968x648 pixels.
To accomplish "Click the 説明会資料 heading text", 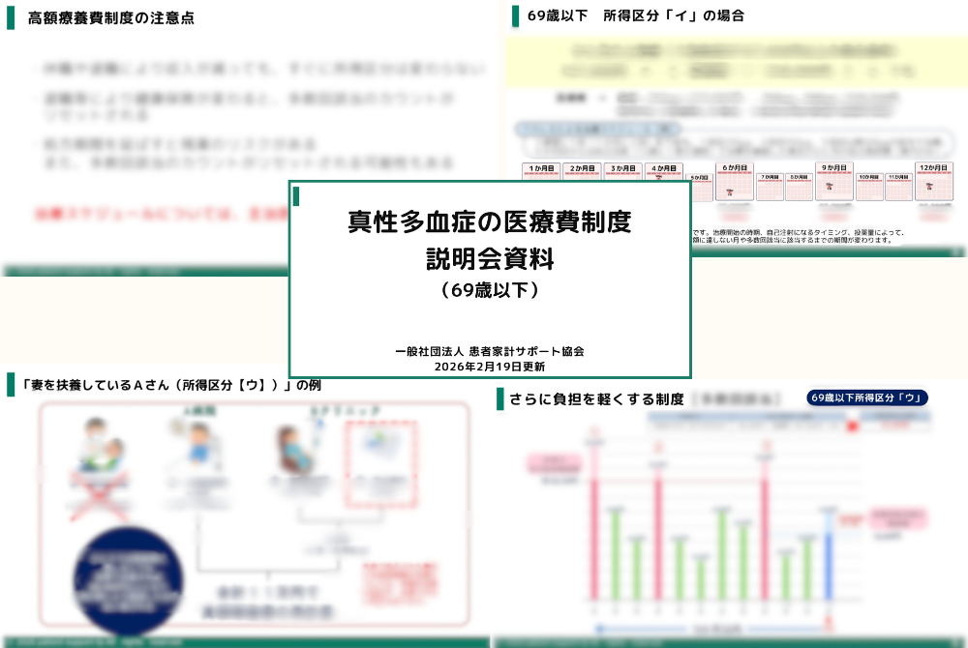I will (x=489, y=258).
